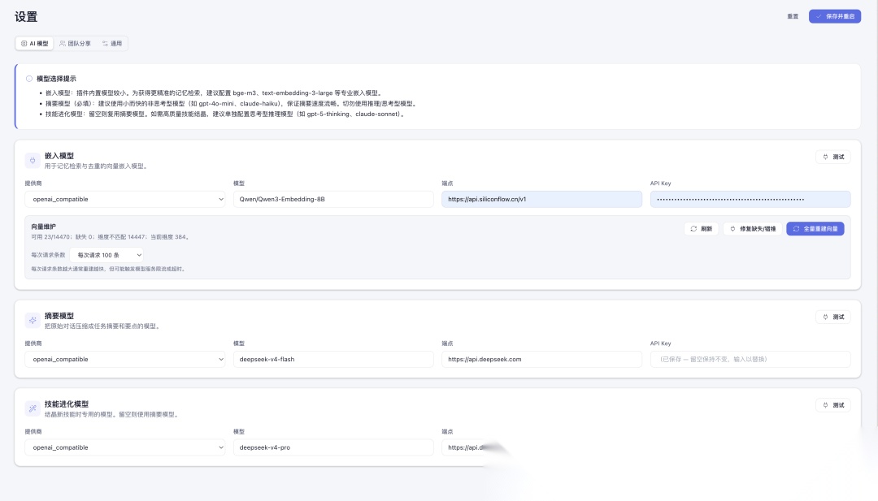Open the 团队分享 tab
Screen dimensions: 878x501
click(x=75, y=44)
